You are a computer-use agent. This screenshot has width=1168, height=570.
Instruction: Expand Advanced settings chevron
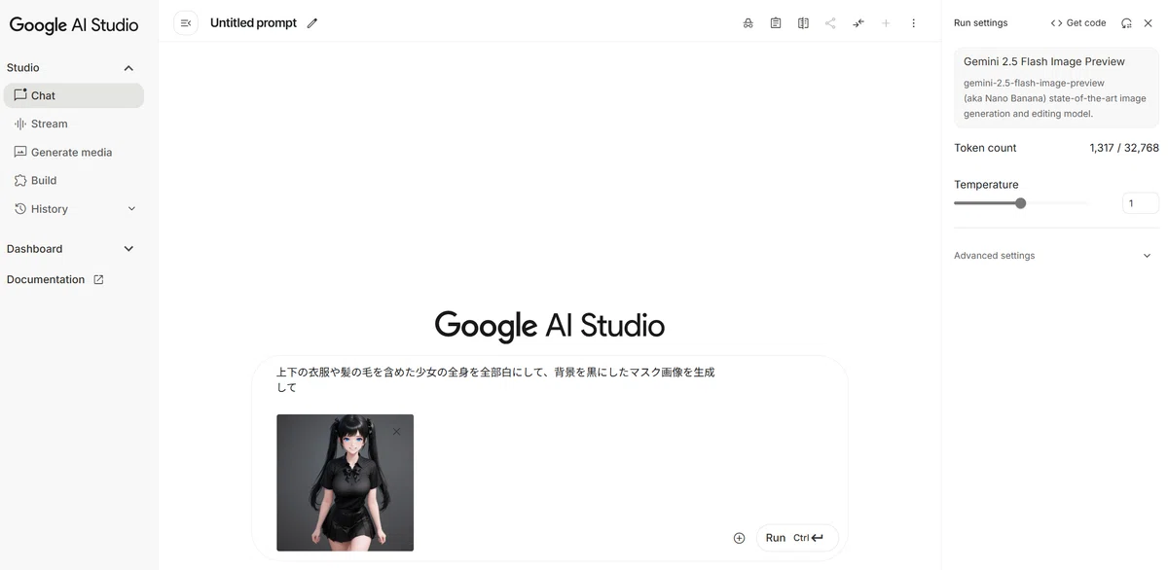1147,256
